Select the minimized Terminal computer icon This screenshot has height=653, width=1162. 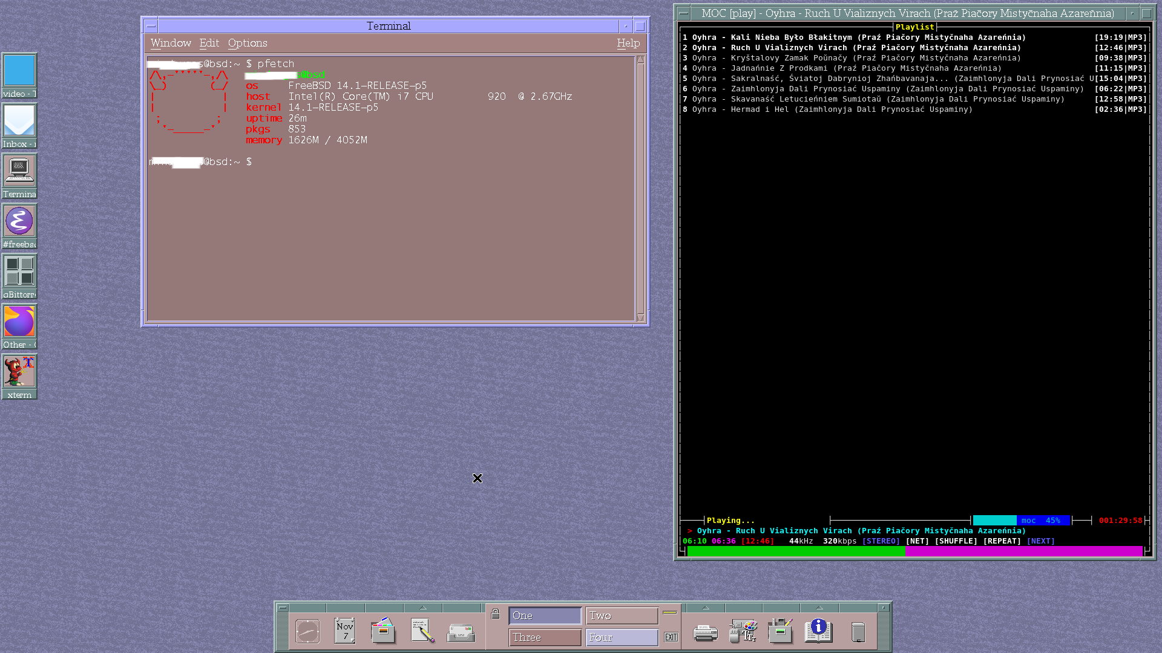(19, 176)
